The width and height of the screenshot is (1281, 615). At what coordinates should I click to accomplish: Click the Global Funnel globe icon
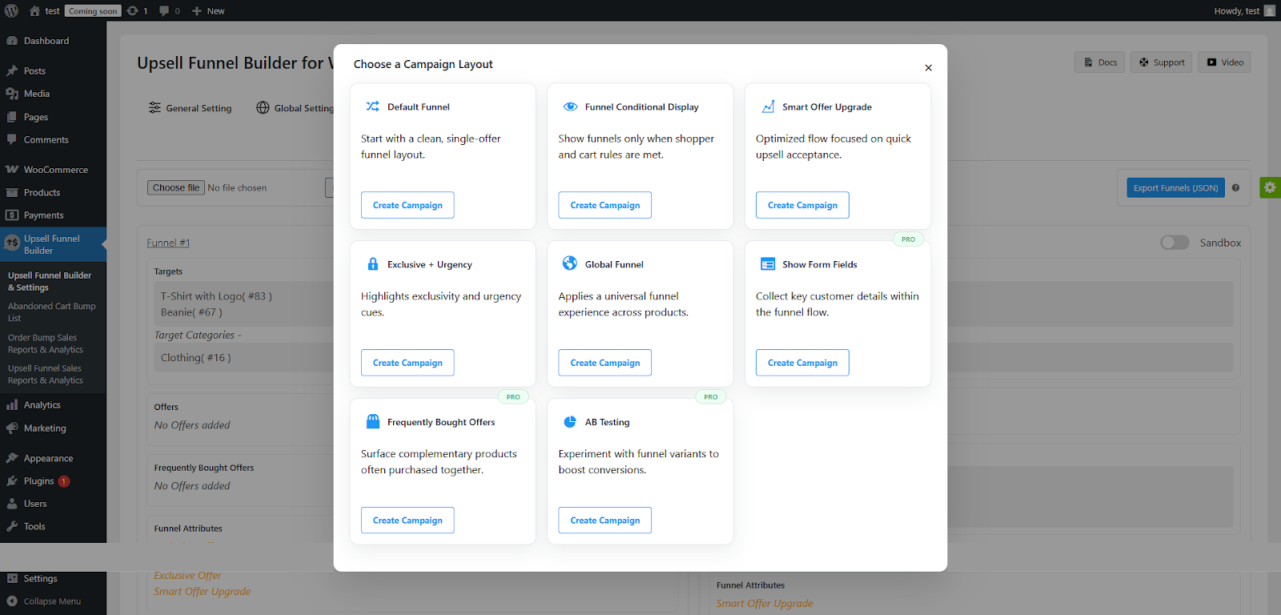(569, 263)
